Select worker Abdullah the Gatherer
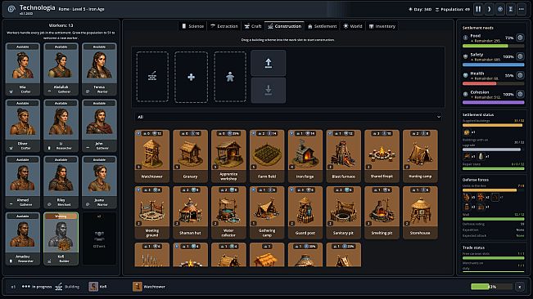Screen dimensions: 533x299 61,69
